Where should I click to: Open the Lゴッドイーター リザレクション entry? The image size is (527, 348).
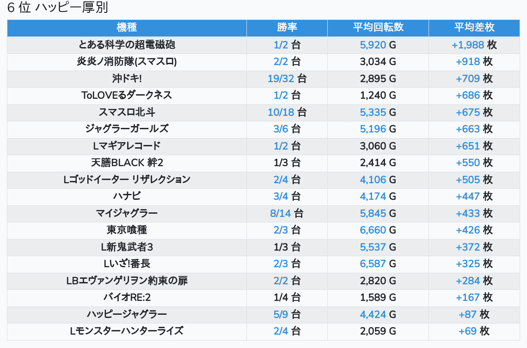pos(127,180)
